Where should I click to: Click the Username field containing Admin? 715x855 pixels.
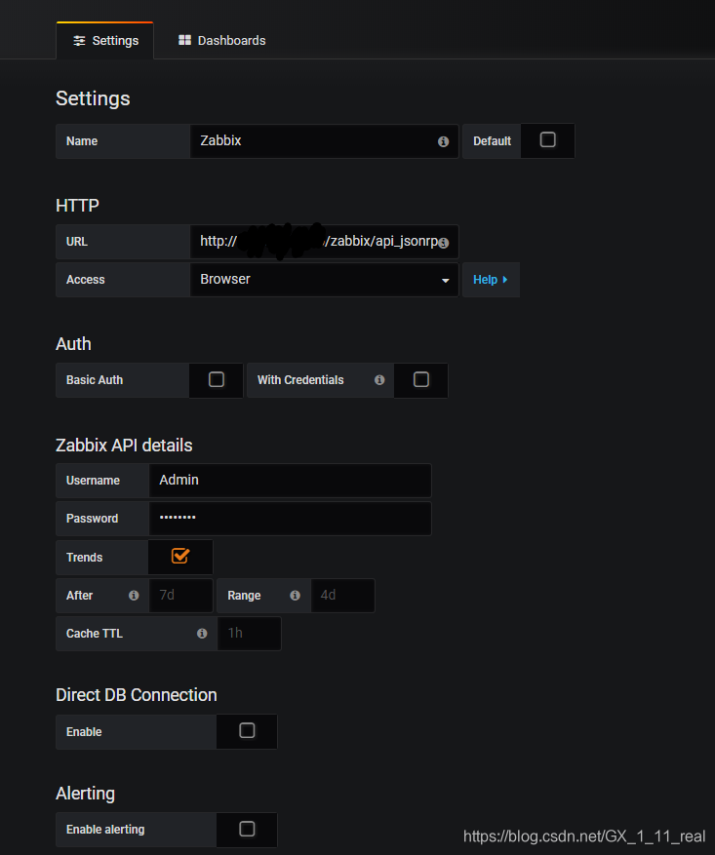pyautogui.click(x=290, y=481)
